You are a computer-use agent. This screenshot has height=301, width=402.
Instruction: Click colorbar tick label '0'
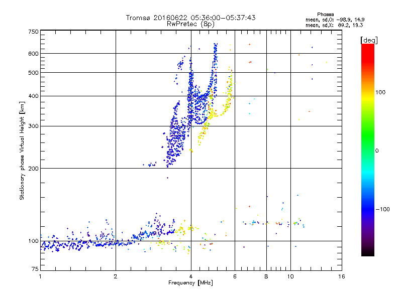[376, 151]
